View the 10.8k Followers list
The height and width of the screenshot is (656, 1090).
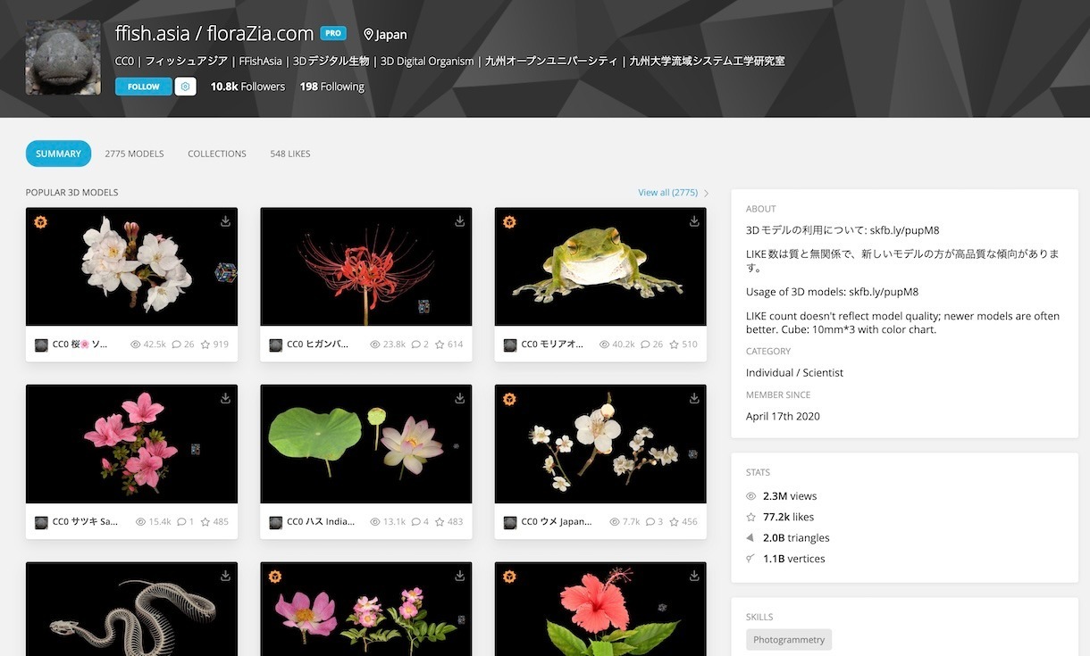point(247,87)
